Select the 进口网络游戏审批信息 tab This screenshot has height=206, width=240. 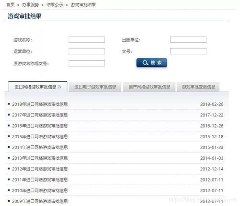point(38,87)
